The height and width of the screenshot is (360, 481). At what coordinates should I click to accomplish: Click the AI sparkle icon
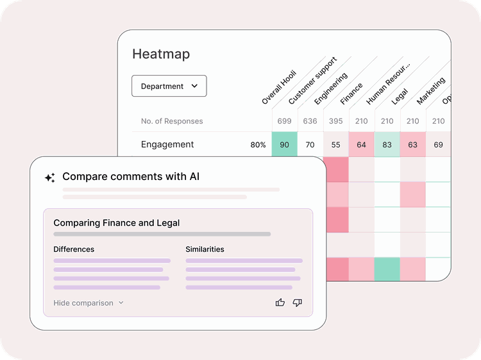click(x=49, y=178)
